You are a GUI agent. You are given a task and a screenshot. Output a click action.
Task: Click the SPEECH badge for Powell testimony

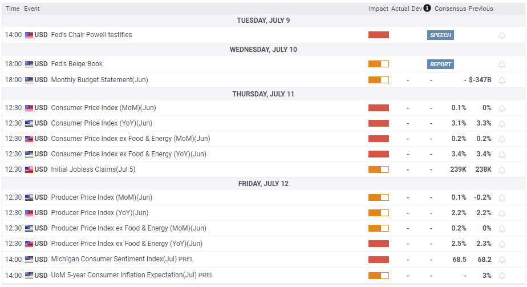pyautogui.click(x=440, y=35)
